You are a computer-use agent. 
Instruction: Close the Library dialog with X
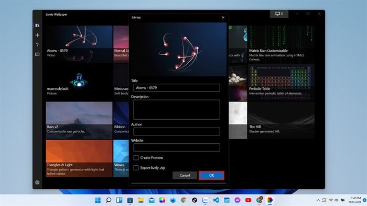[223, 17]
